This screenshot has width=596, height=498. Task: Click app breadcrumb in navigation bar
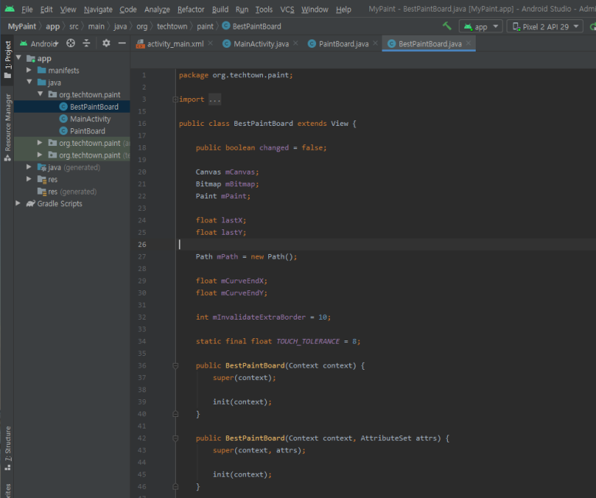(53, 26)
